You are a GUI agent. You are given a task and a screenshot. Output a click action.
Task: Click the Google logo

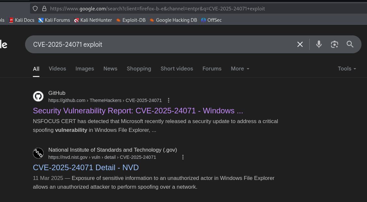click(x=4, y=44)
